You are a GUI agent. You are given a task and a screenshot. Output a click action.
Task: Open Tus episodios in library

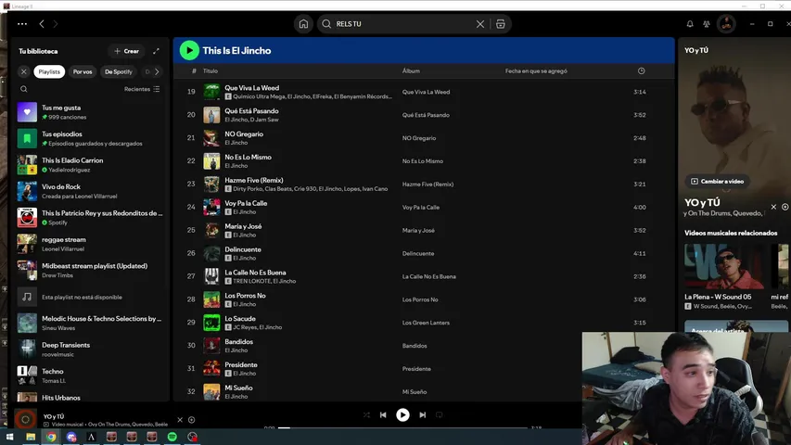89,138
